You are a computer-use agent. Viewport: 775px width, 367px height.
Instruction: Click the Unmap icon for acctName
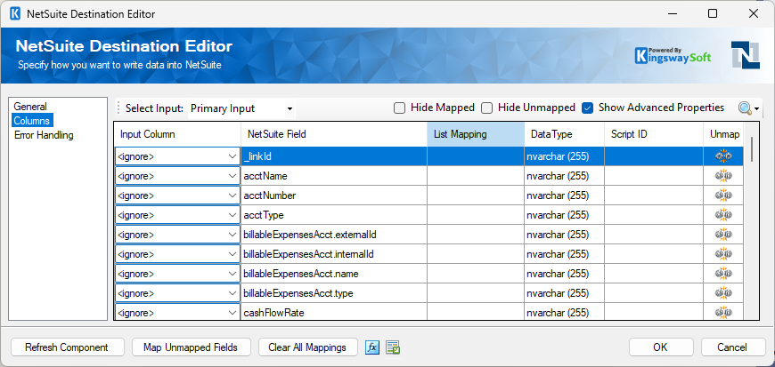[x=723, y=176]
